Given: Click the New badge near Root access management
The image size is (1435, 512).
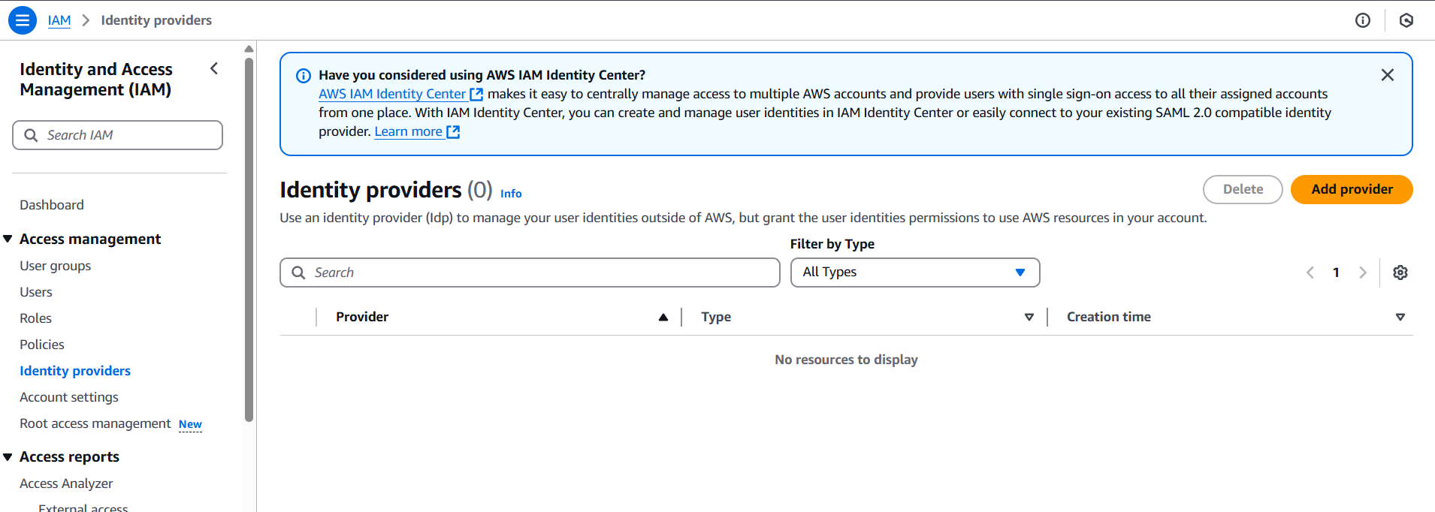Looking at the screenshot, I should (190, 424).
